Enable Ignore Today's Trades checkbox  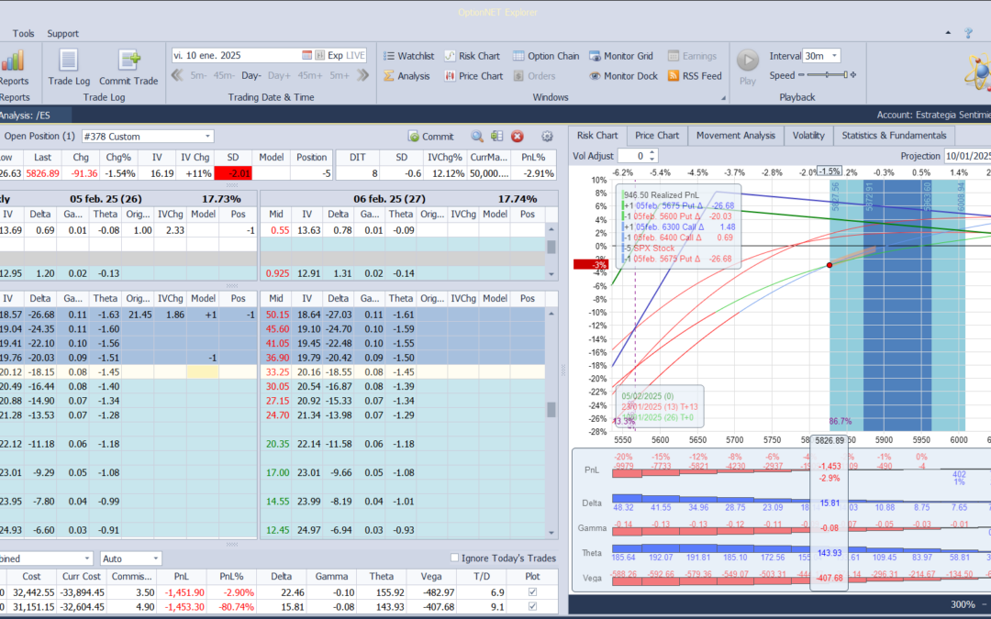tap(455, 558)
